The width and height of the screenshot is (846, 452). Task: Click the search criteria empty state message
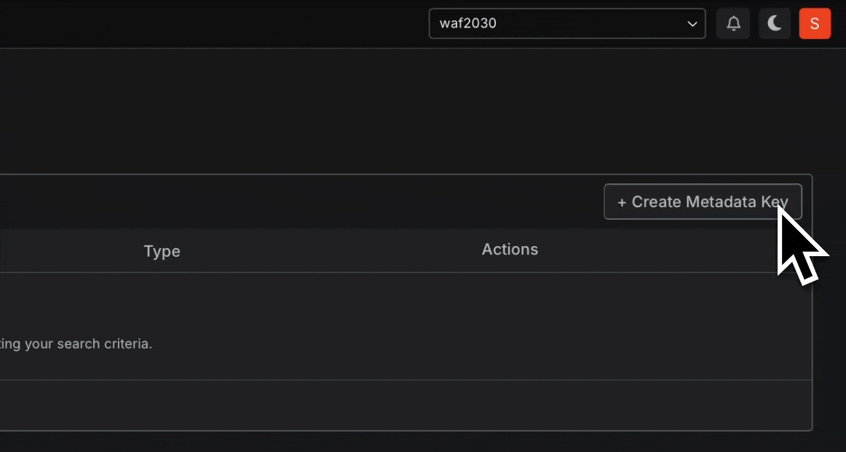point(75,343)
